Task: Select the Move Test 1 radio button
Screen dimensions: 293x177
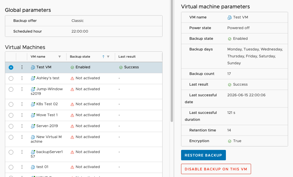Action: coord(11,115)
